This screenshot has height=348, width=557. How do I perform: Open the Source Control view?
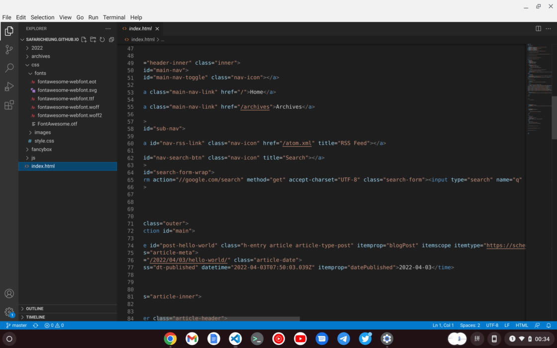pos(9,49)
